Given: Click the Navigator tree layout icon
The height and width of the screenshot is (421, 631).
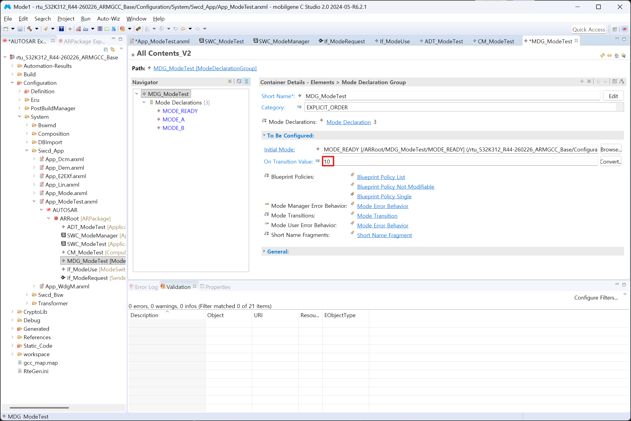Looking at the screenshot, I should click(239, 81).
